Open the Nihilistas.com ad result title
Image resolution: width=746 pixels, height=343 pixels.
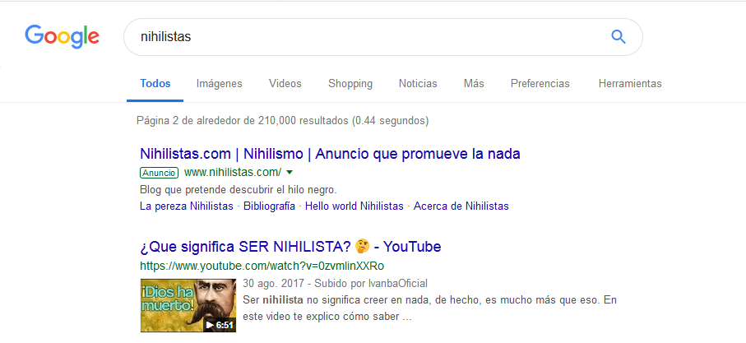point(330,154)
